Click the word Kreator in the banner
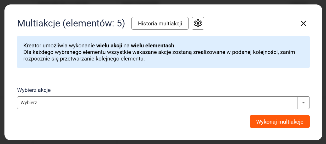The image size is (326, 144). click(x=32, y=45)
